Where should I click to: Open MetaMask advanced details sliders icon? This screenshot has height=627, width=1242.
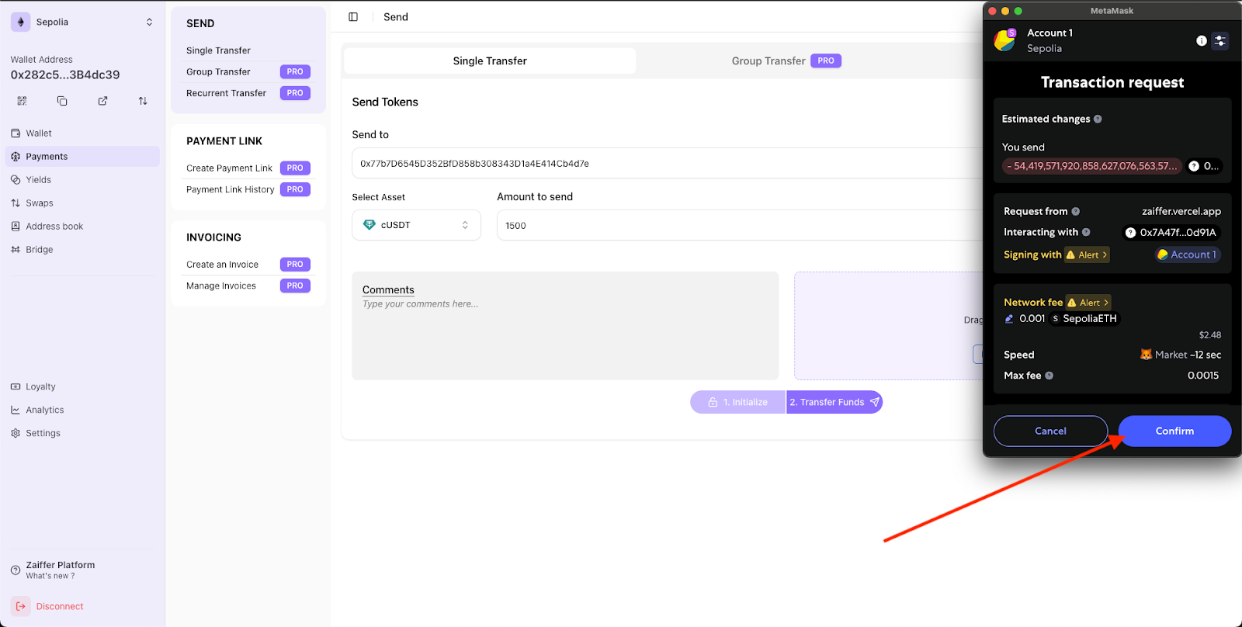pyautogui.click(x=1220, y=40)
